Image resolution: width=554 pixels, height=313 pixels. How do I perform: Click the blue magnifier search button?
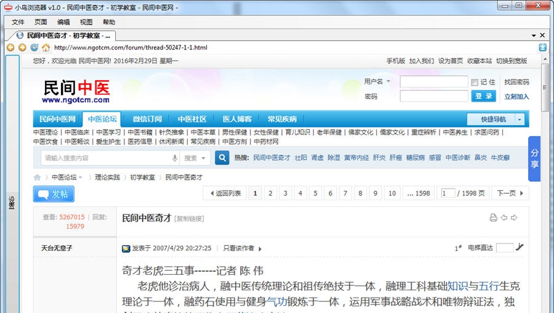pos(222,158)
